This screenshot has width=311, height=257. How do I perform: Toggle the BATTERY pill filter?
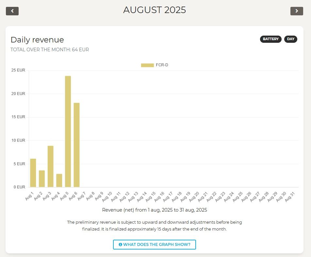click(x=270, y=39)
